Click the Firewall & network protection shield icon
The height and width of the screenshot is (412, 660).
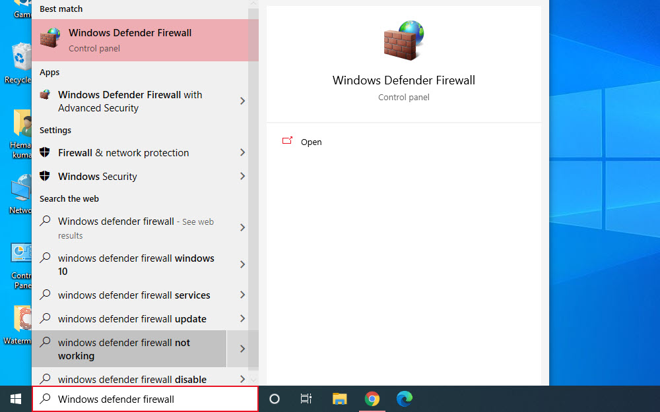(45, 152)
